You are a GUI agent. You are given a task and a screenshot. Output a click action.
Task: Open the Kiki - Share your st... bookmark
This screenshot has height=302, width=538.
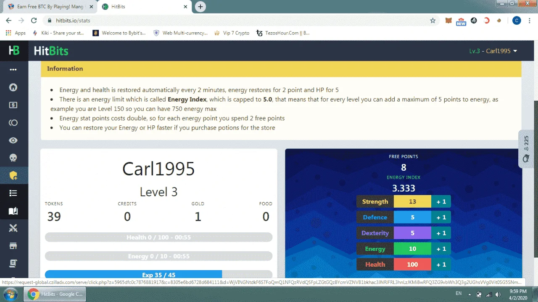pos(58,33)
